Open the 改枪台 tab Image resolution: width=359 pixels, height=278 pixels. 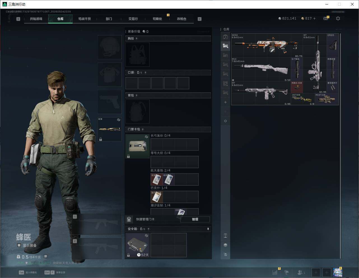181,19
